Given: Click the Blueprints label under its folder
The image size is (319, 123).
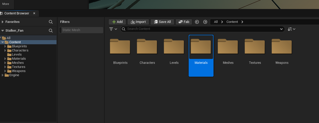Looking at the screenshot, I should pyautogui.click(x=120, y=63).
